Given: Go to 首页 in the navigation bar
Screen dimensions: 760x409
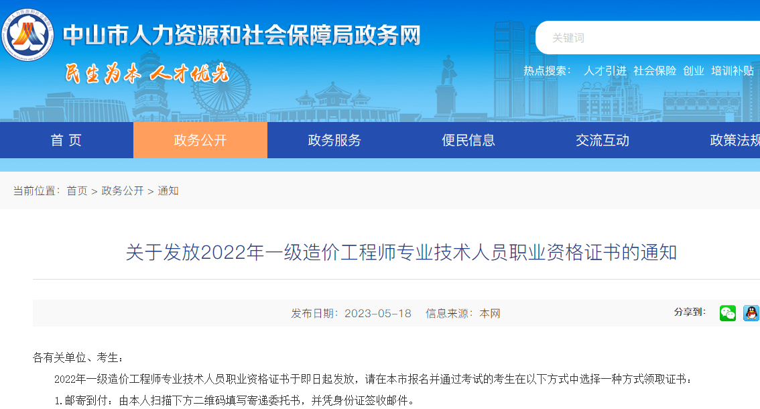Looking at the screenshot, I should coord(66,140).
